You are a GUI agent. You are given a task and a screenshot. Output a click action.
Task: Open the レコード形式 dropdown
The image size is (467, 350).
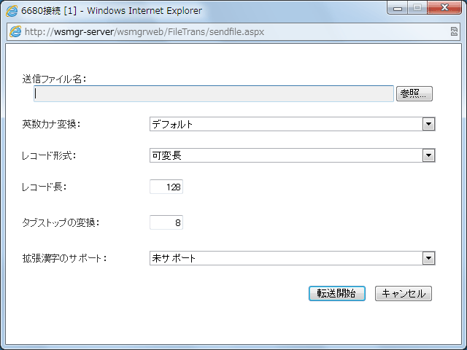[292, 155]
